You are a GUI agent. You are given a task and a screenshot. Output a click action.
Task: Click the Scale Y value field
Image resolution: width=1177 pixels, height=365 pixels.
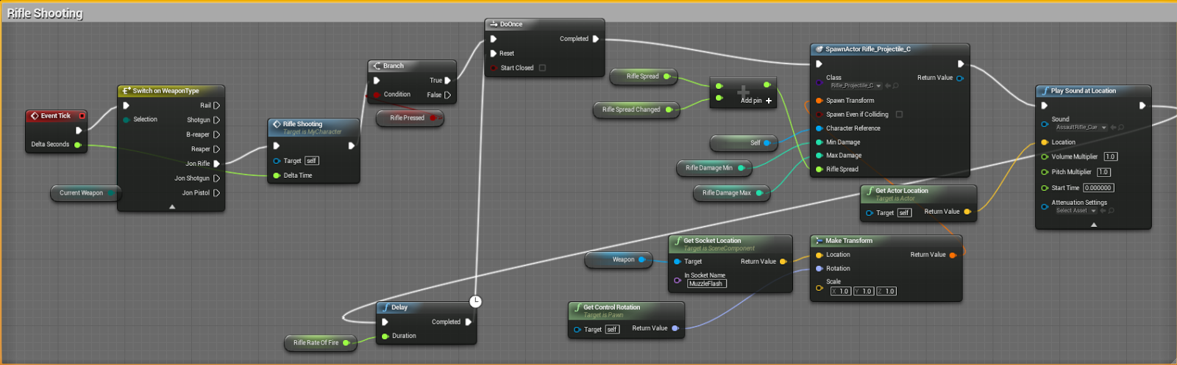pyautogui.click(x=864, y=292)
